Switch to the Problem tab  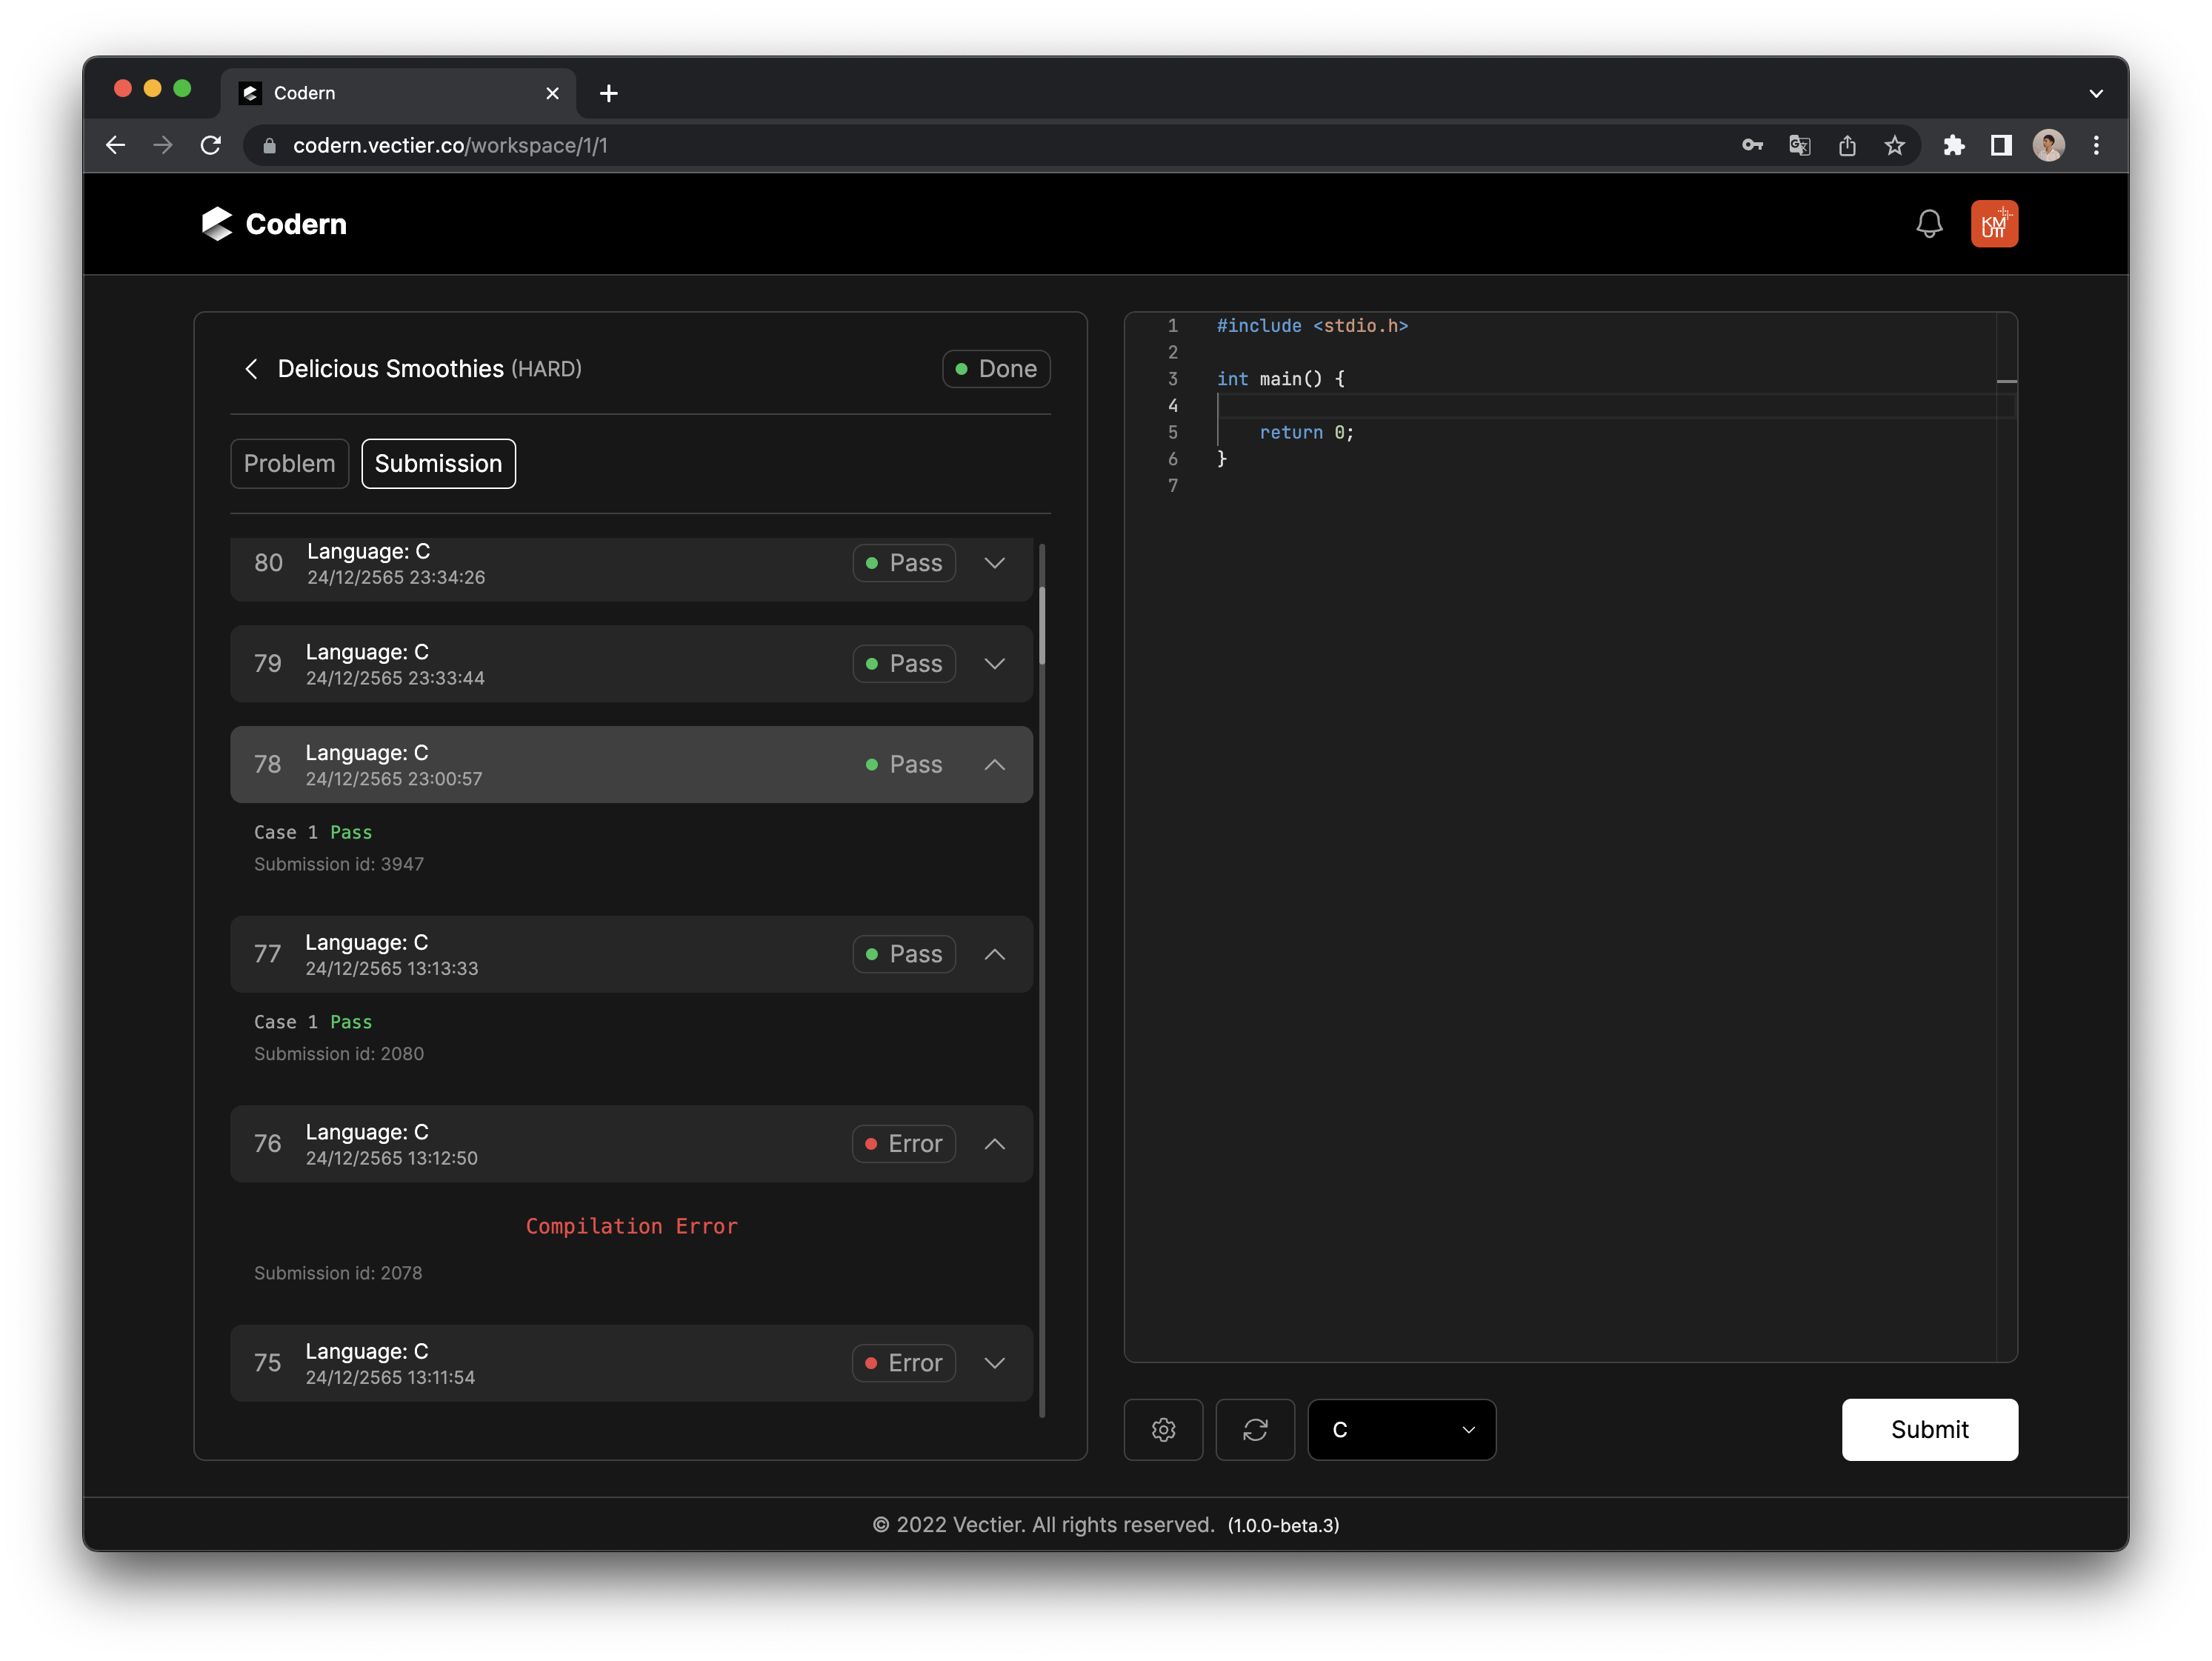point(289,463)
